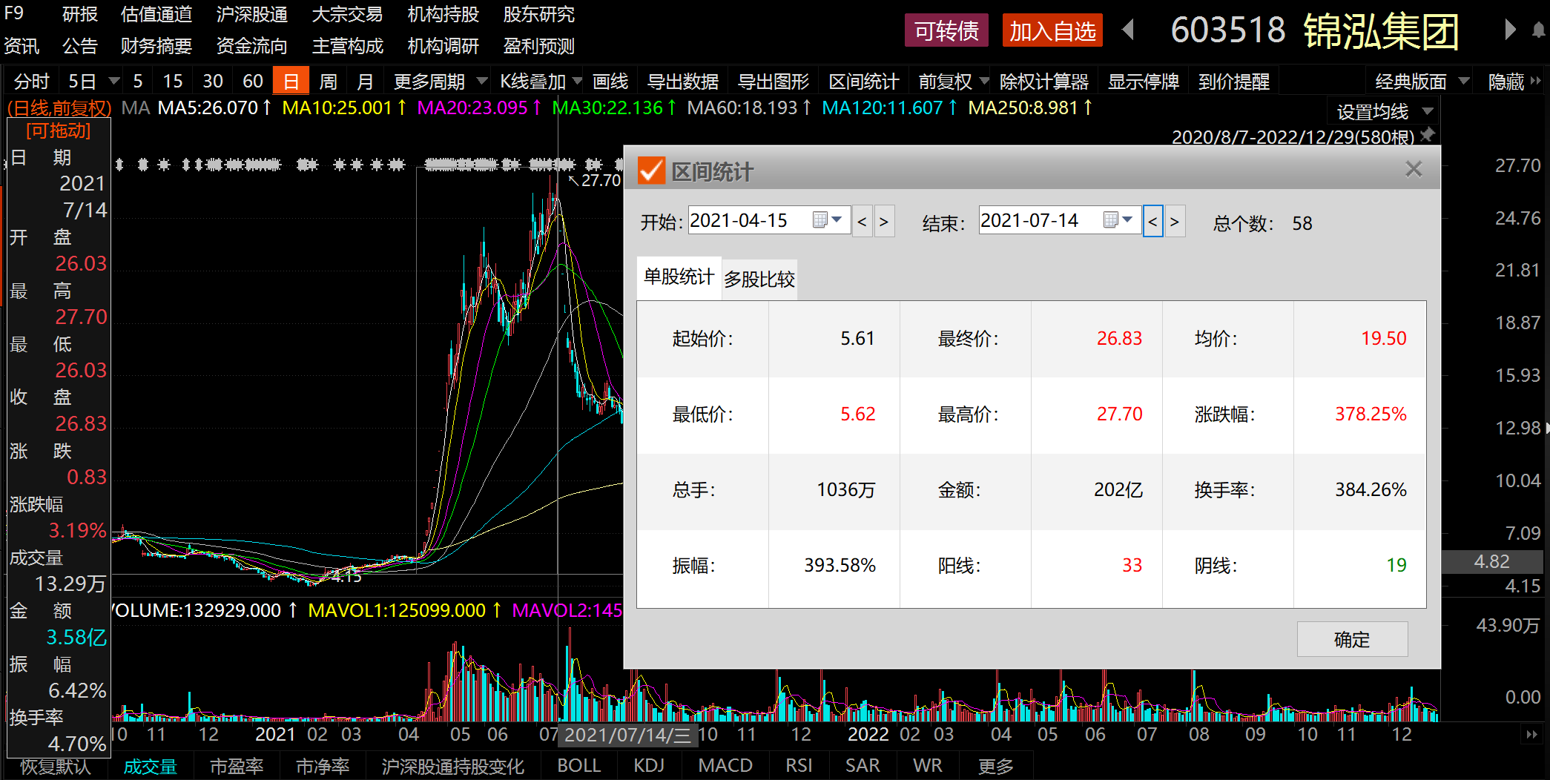Screen dimensions: 1550x780
Task: Expand the 更多周期 dropdown
Action: (440, 81)
